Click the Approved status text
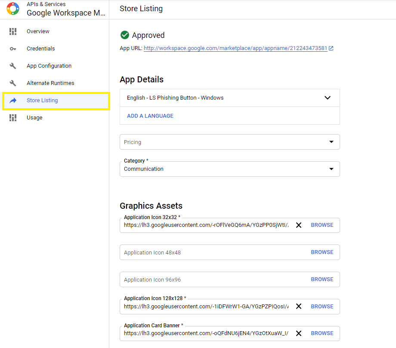The height and width of the screenshot is (348, 396). point(148,35)
